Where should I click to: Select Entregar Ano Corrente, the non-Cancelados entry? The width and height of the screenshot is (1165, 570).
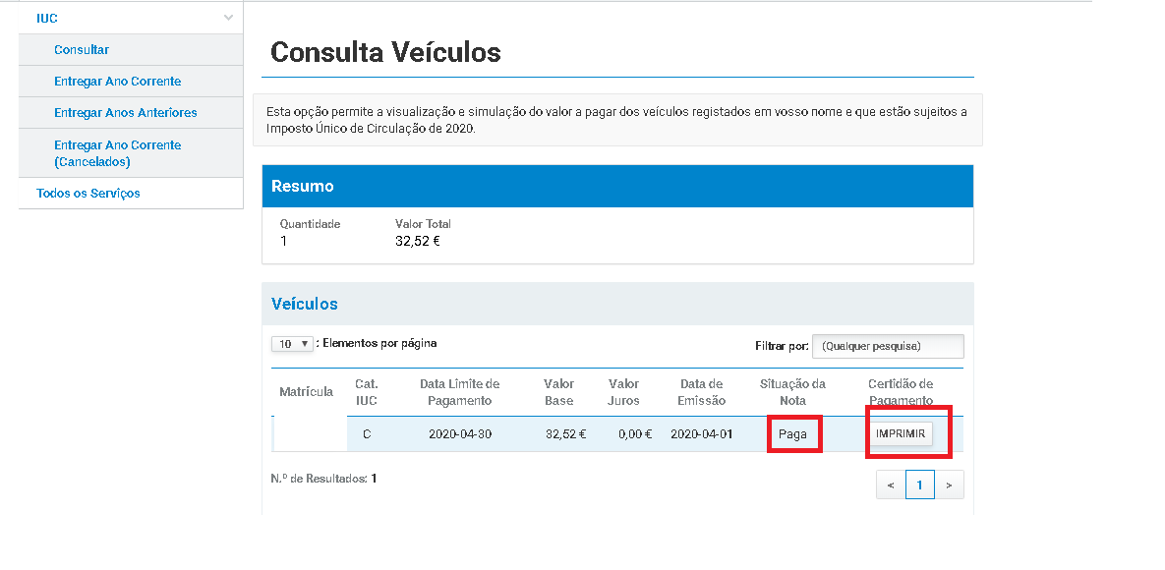click(x=118, y=82)
